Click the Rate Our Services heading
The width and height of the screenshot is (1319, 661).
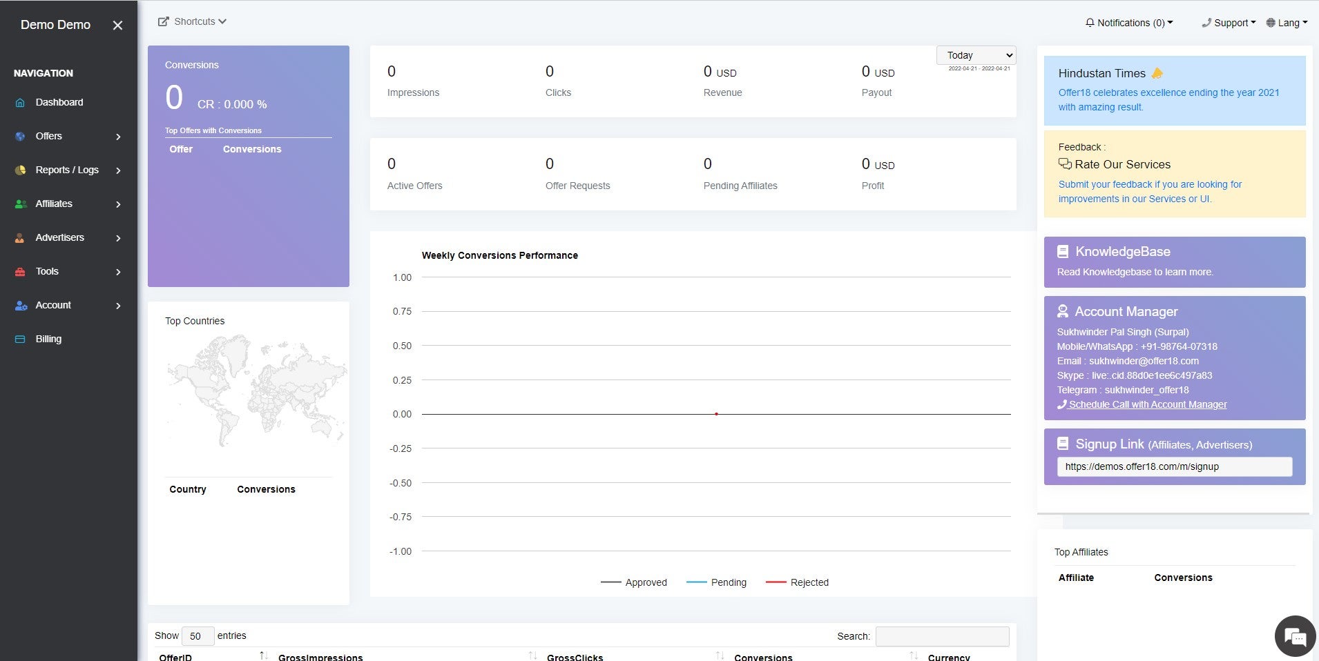click(x=1122, y=164)
